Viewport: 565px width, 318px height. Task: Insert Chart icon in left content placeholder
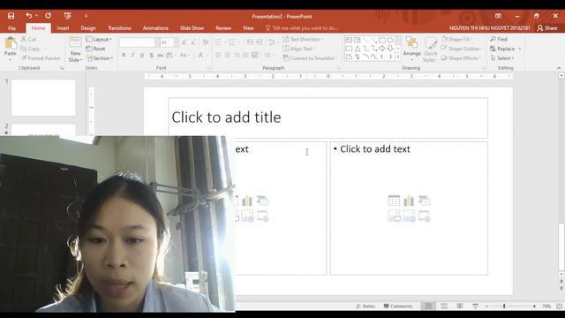[247, 201]
